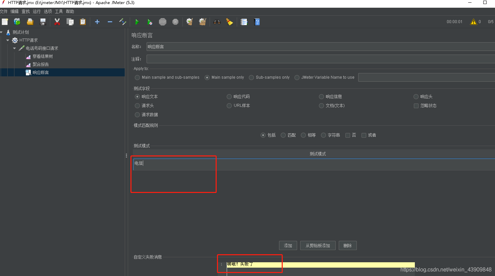Image resolution: width=495 pixels, height=276 pixels.
Task: Open the Function Helper list icon
Action: pos(244,22)
